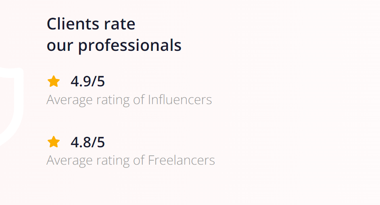Click the word "professionals" in the heading
The height and width of the screenshot is (205, 380).
click(130, 46)
